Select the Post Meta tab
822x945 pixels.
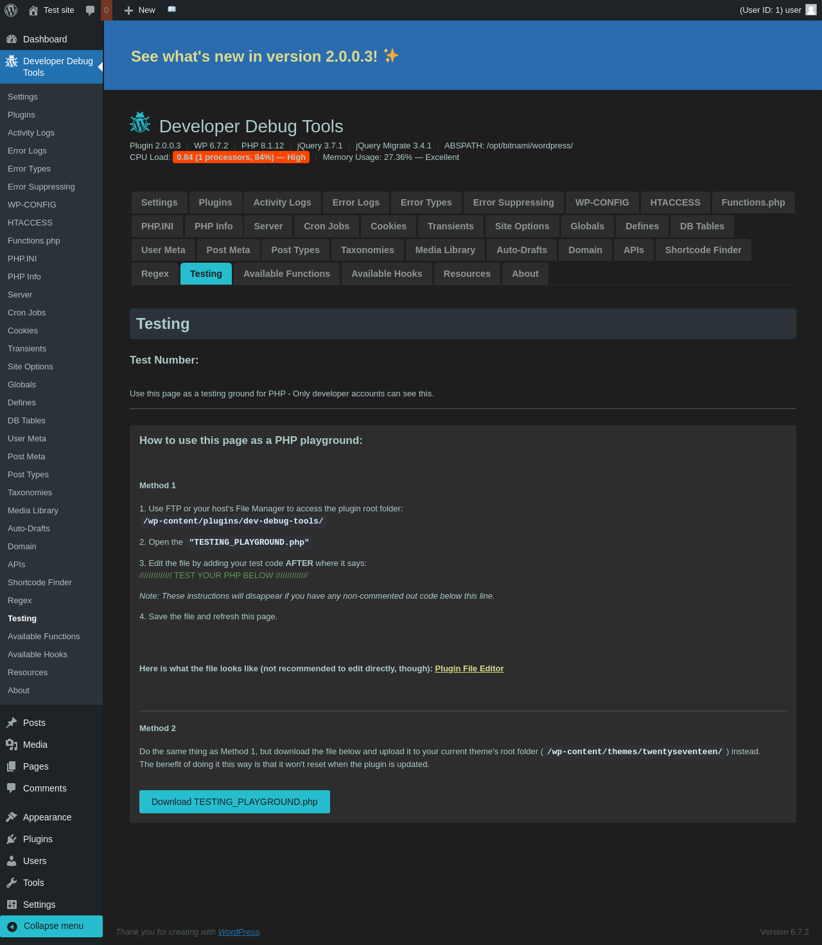tap(228, 250)
